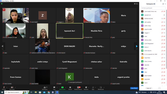The width and height of the screenshot is (167, 94).
Task: Expand the arrow beside Reactions
Action: [x=89, y=87]
